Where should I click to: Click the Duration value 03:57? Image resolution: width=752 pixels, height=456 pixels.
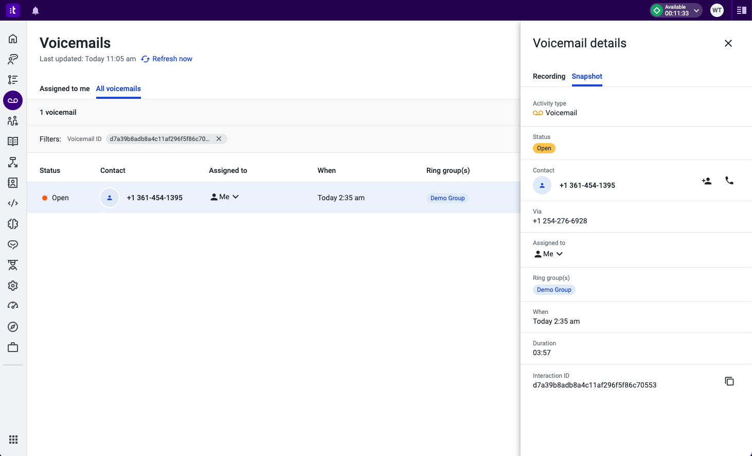(x=542, y=353)
